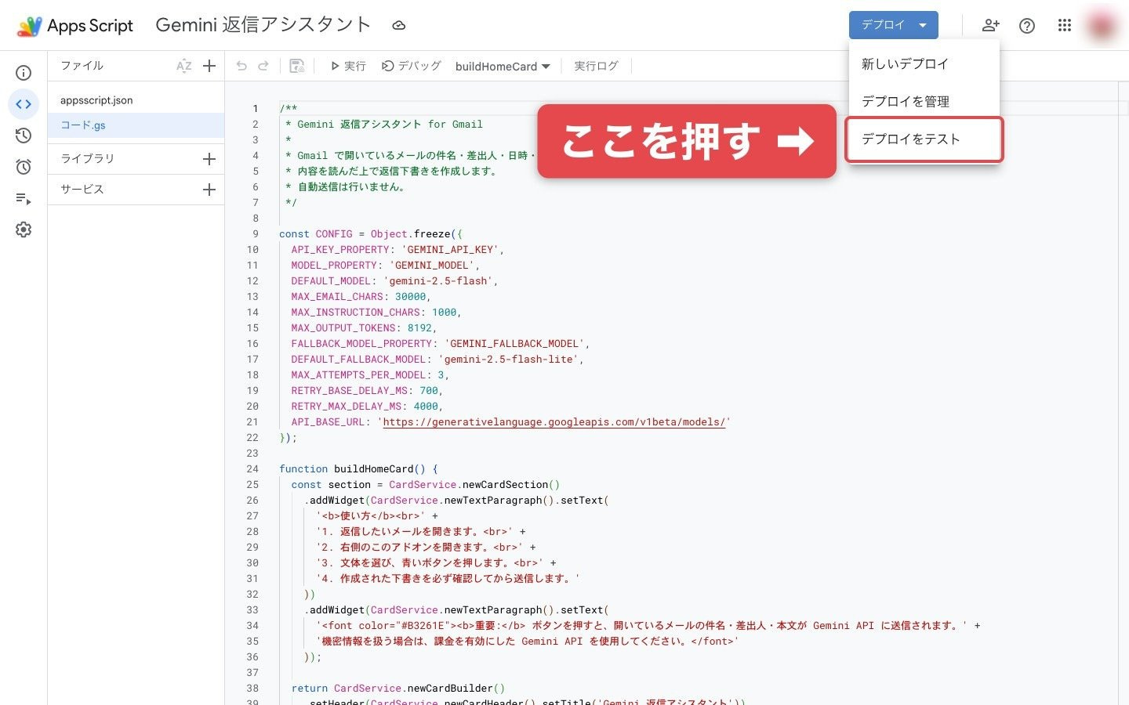This screenshot has height=705, width=1129.
Task: Click line number 9 in the gutter
Action: pyautogui.click(x=256, y=234)
